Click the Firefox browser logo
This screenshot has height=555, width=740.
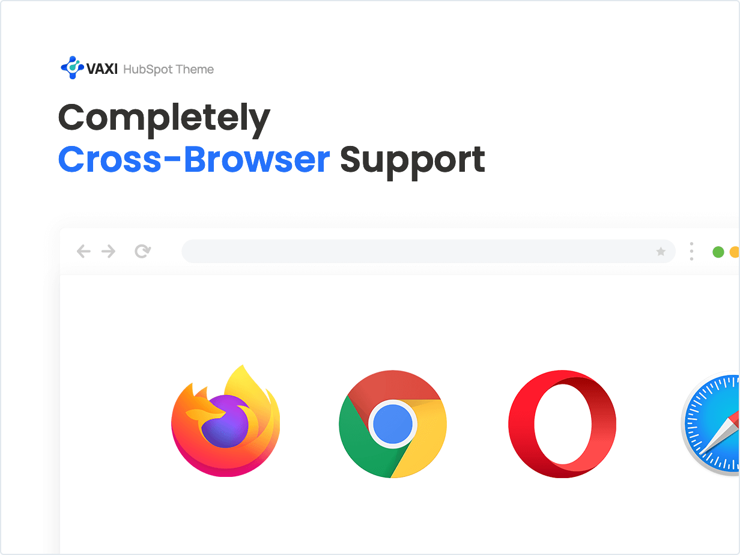pyautogui.click(x=225, y=420)
